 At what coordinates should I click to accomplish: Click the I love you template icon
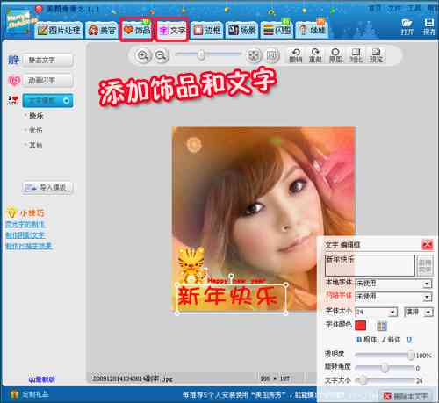point(13,100)
